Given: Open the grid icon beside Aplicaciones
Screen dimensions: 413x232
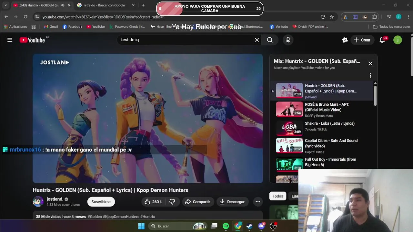Looking at the screenshot, I should (34, 27).
